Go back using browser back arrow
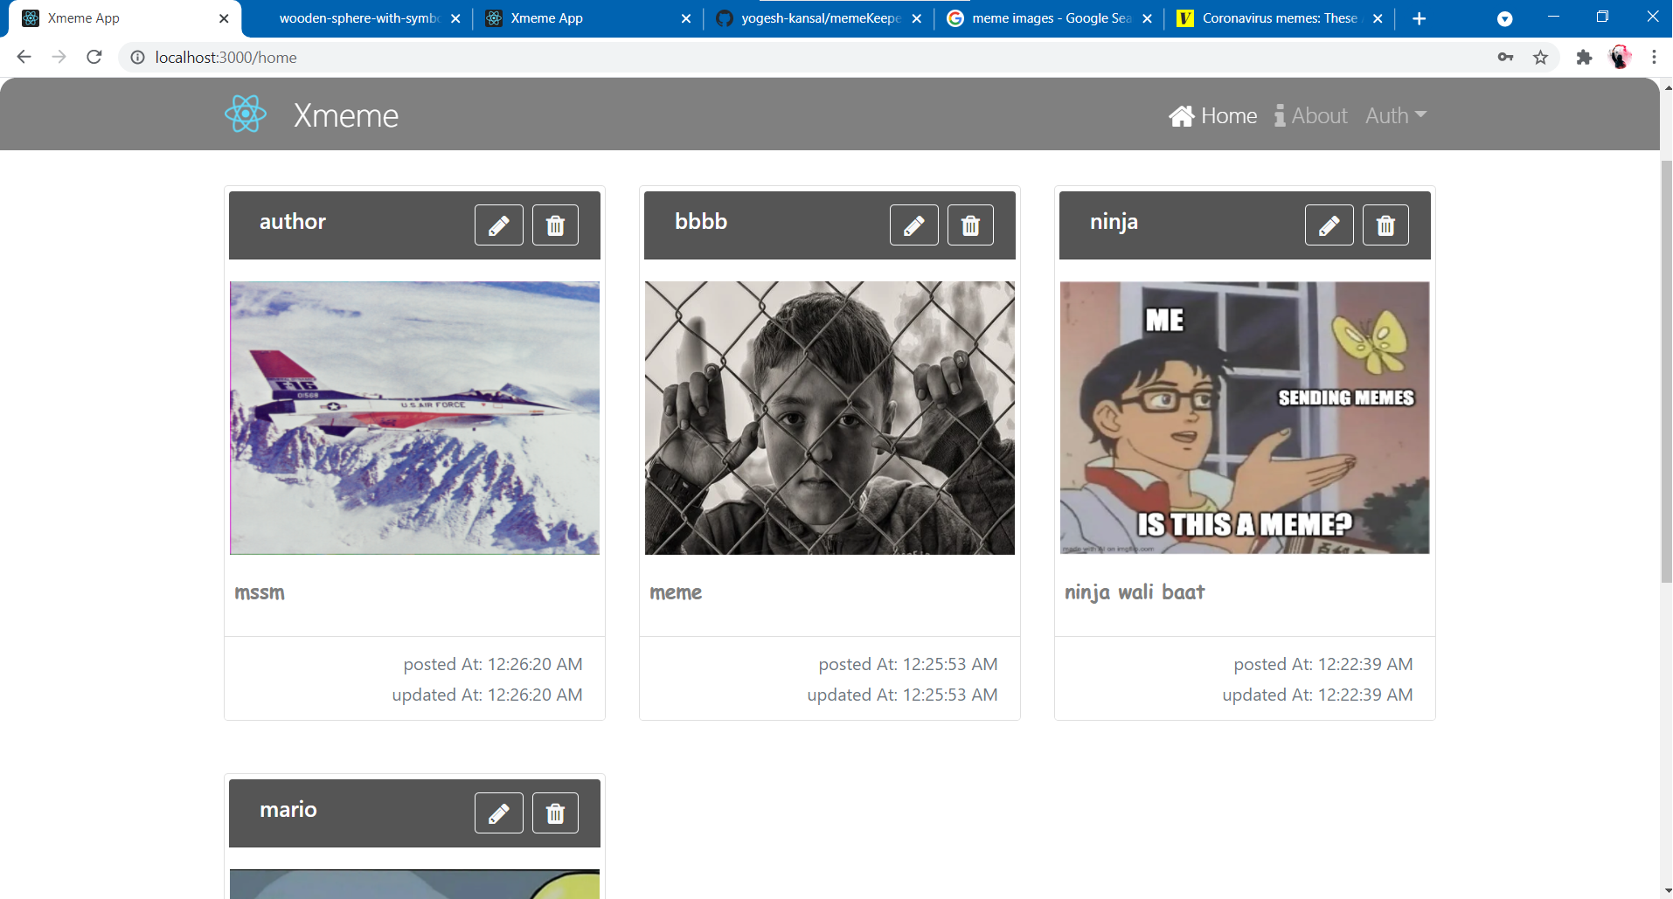 pyautogui.click(x=24, y=57)
